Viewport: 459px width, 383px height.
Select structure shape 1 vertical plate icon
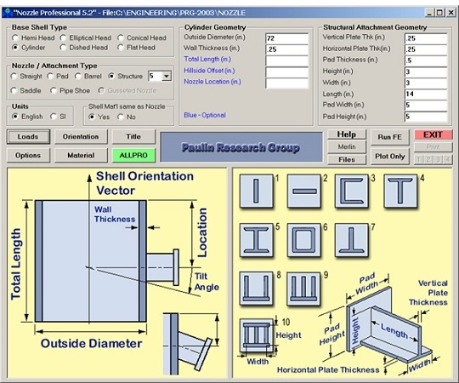pos(256,191)
